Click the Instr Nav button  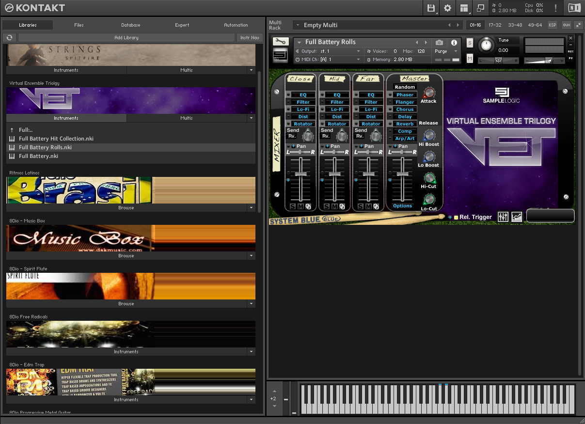(250, 37)
